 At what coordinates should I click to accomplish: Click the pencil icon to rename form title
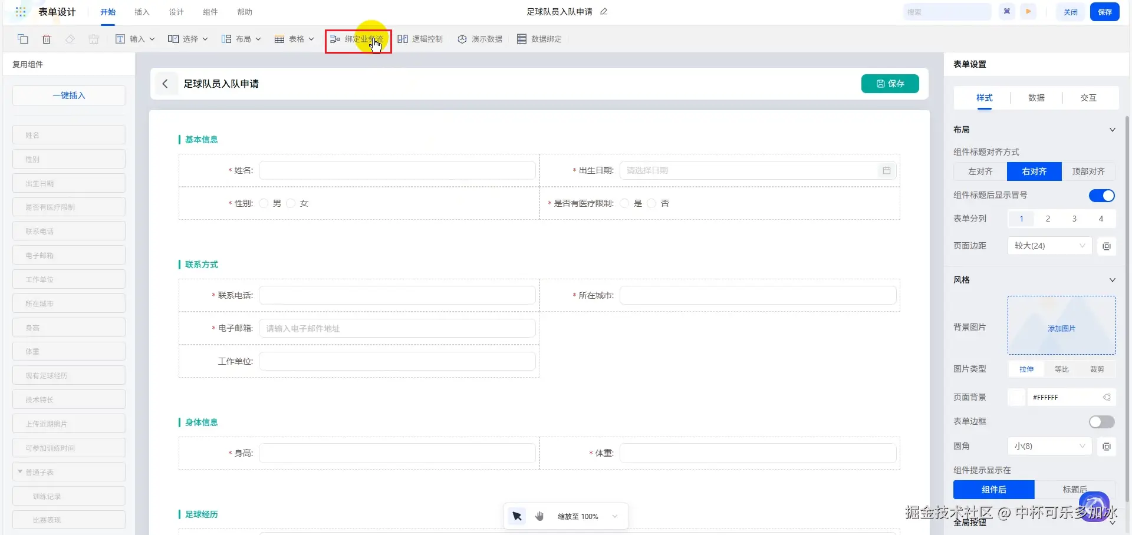click(x=604, y=12)
